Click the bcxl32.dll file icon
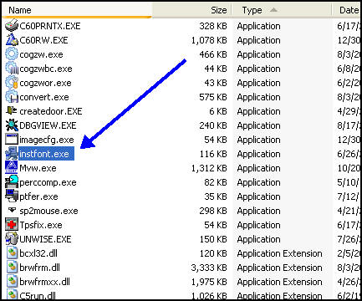 (13, 253)
